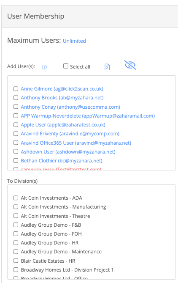Tick the Select all checkbox
The height and width of the screenshot is (283, 178).
pos(66,66)
